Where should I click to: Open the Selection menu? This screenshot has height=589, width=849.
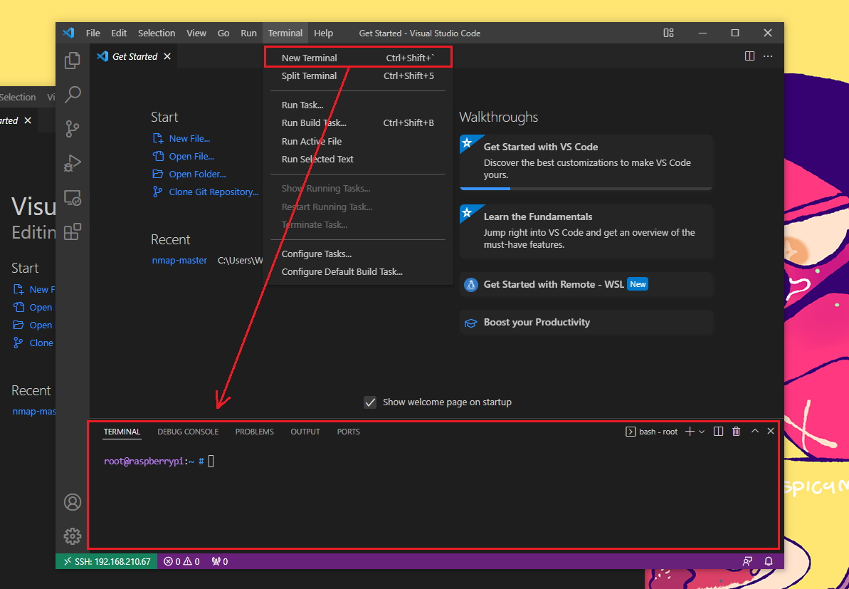click(157, 33)
